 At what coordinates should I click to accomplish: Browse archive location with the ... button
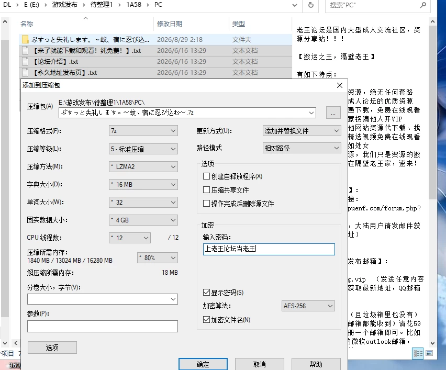pyautogui.click(x=333, y=113)
